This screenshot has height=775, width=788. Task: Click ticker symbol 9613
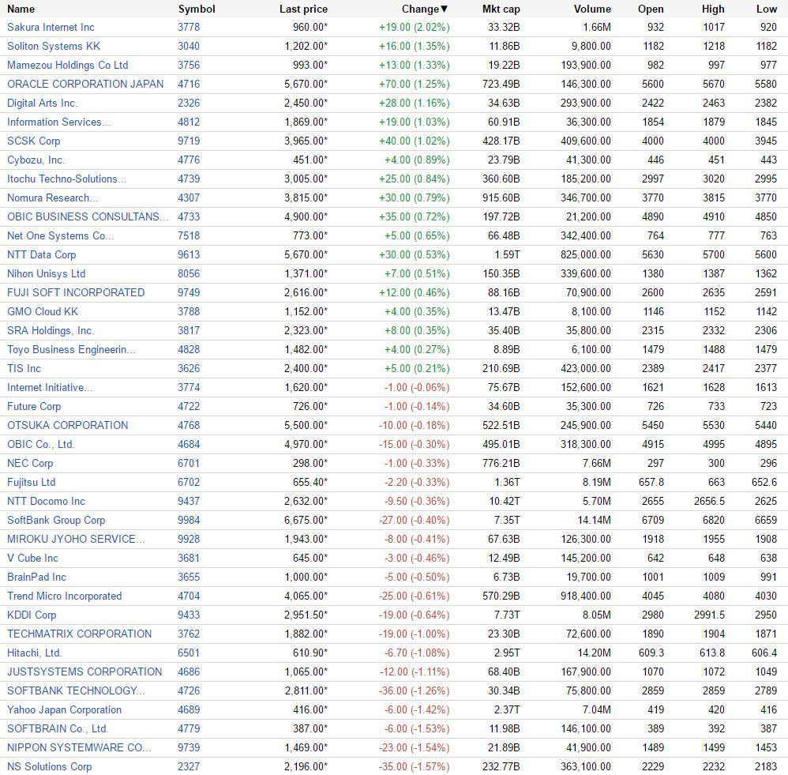[x=189, y=254]
